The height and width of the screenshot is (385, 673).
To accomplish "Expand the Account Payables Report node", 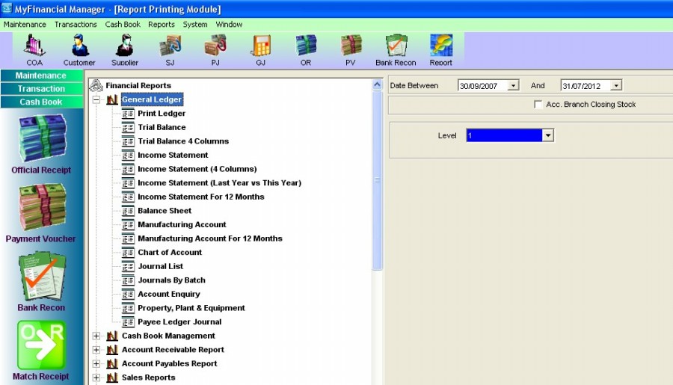I will click(96, 364).
